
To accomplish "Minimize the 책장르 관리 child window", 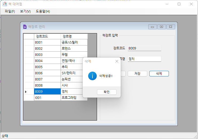I will coord(153,27).
